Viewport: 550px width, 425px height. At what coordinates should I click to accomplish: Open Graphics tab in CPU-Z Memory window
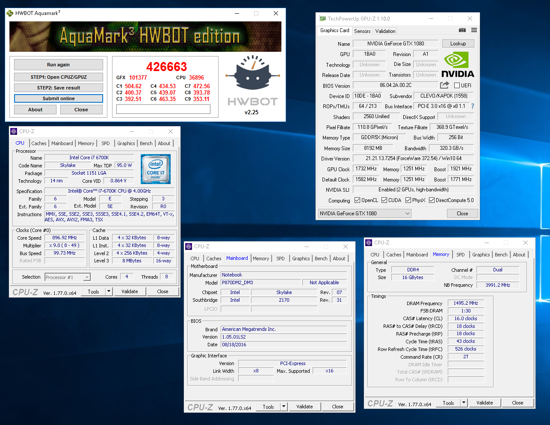tap(481, 255)
